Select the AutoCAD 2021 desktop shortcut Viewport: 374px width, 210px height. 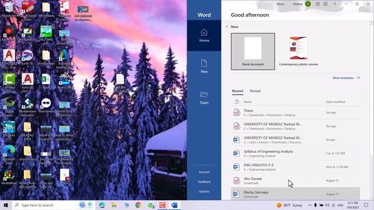coord(27,83)
